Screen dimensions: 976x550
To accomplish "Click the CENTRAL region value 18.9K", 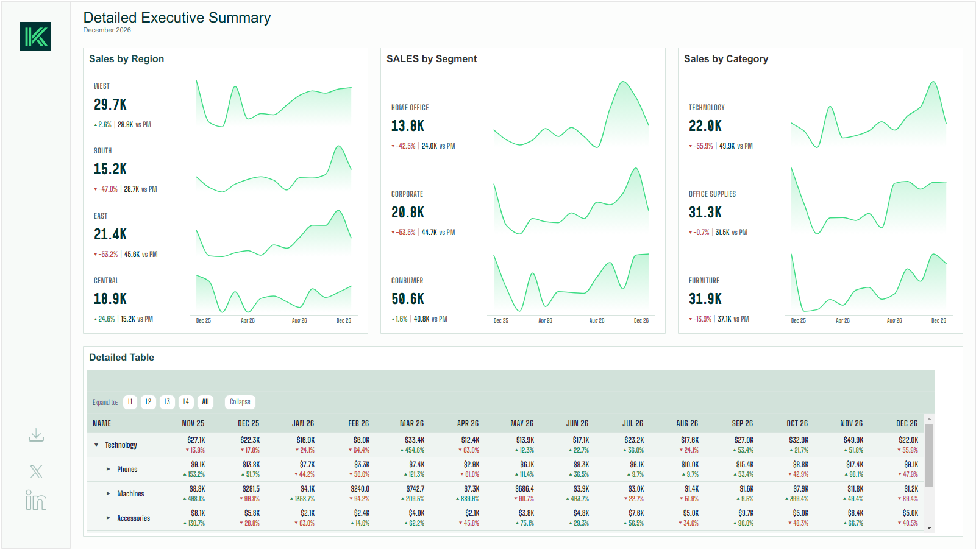I will click(x=110, y=299).
